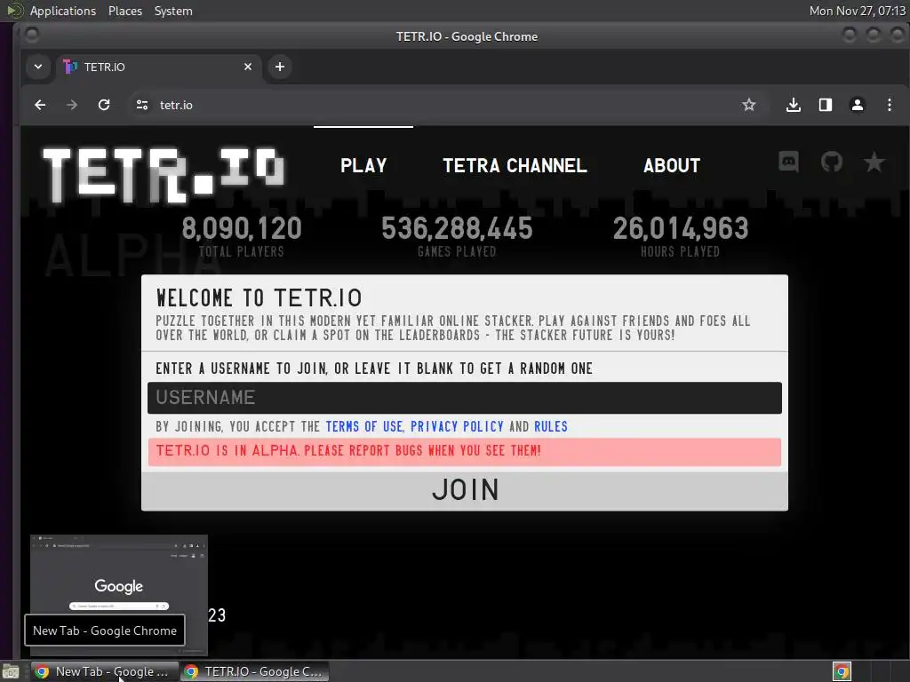Click the TETR.IO logo
Image resolution: width=910 pixels, height=682 pixels.
click(x=164, y=174)
